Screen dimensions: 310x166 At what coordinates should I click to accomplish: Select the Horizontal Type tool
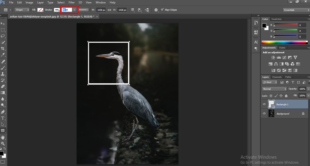(x=3, y=118)
